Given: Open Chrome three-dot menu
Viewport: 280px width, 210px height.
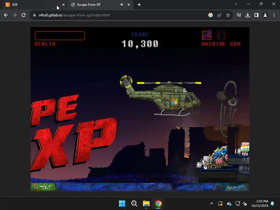Looking at the screenshot, I should tap(274, 15).
